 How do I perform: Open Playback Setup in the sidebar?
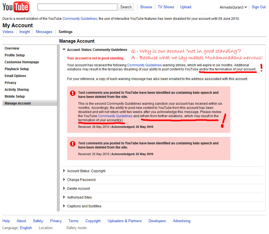[17, 69]
